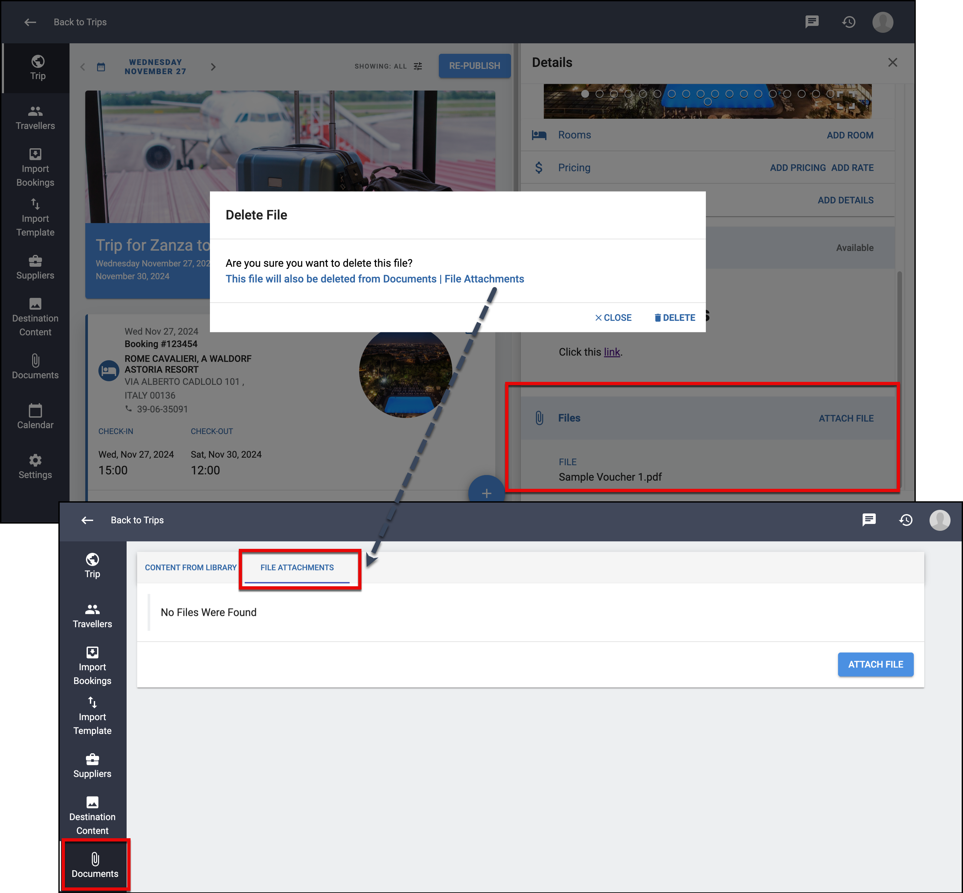Open Destination Content in bottom window sidebar
This screenshot has width=963, height=893.
92,816
